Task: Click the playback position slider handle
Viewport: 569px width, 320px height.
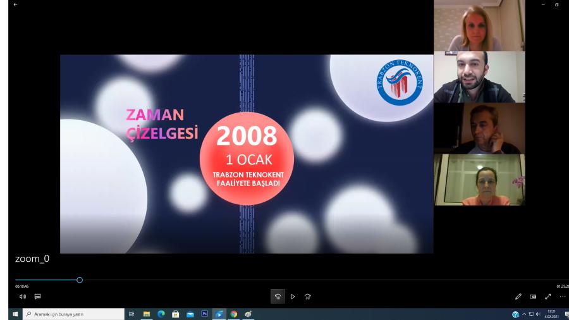Action: point(80,280)
